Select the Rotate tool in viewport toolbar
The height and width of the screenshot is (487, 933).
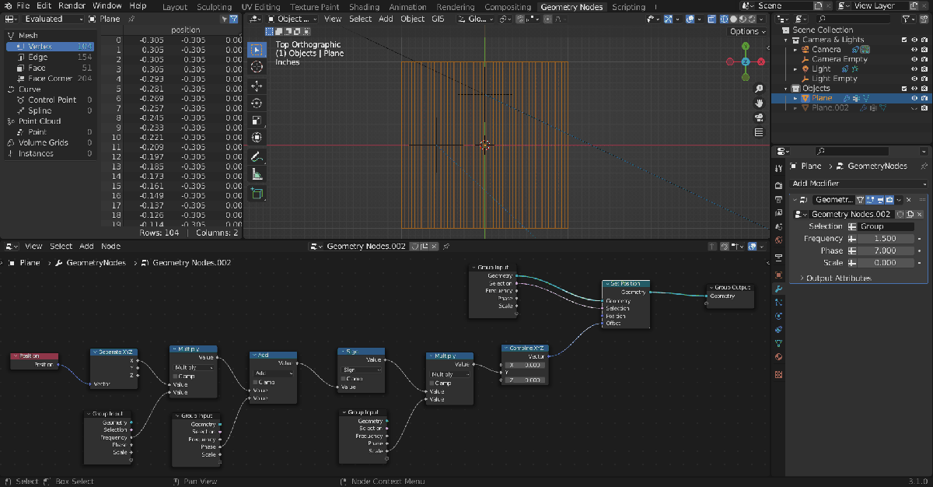(257, 103)
